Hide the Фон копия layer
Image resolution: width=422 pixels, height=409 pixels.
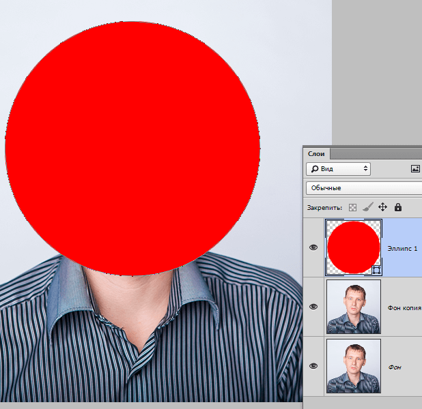313,307
